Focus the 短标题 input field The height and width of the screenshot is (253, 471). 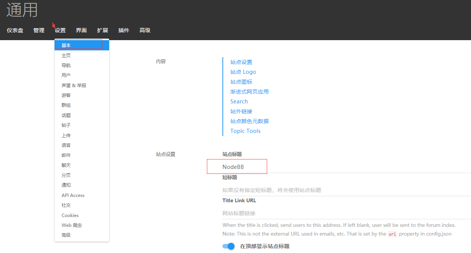pos(347,190)
